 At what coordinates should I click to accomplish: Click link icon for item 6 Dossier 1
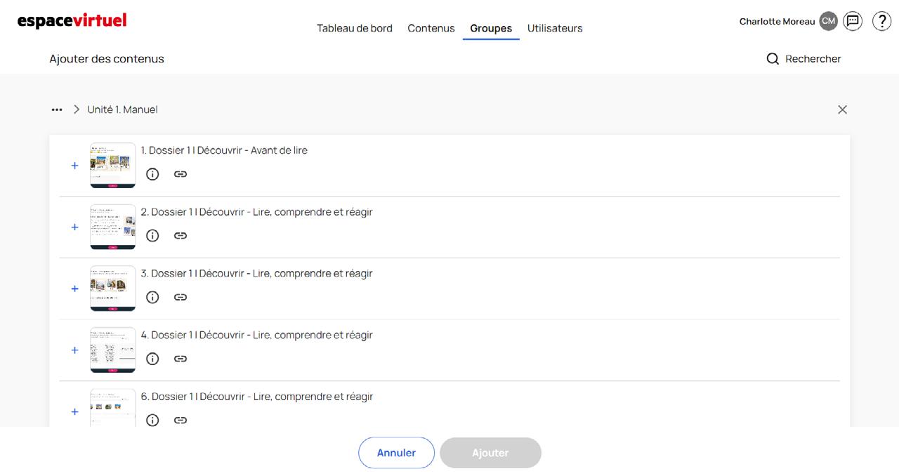coord(181,421)
